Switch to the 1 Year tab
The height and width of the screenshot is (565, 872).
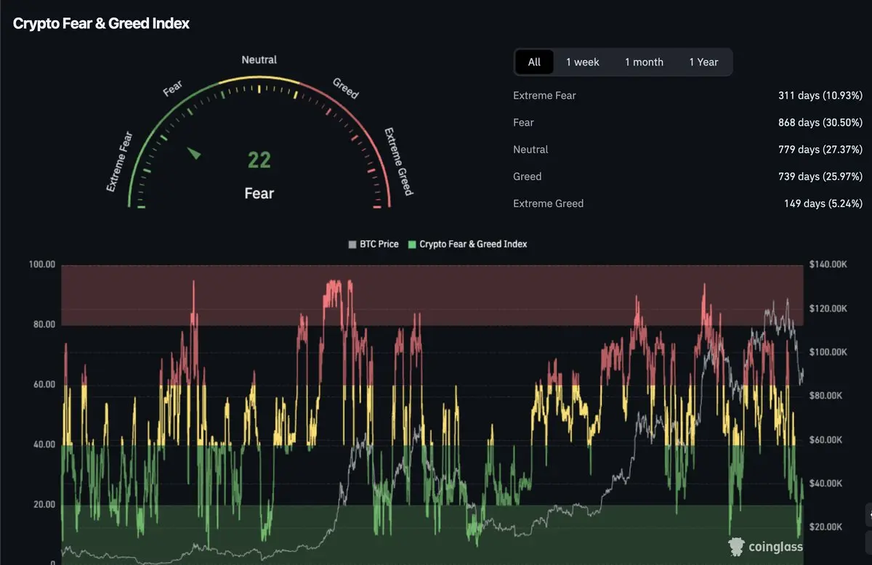point(703,62)
